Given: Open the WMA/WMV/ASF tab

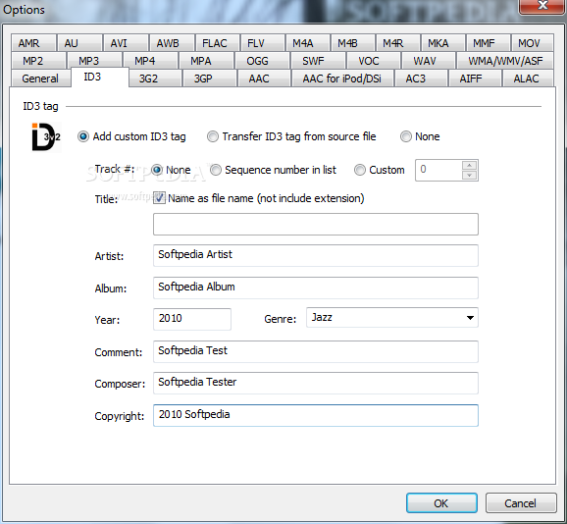Looking at the screenshot, I should click(x=505, y=61).
